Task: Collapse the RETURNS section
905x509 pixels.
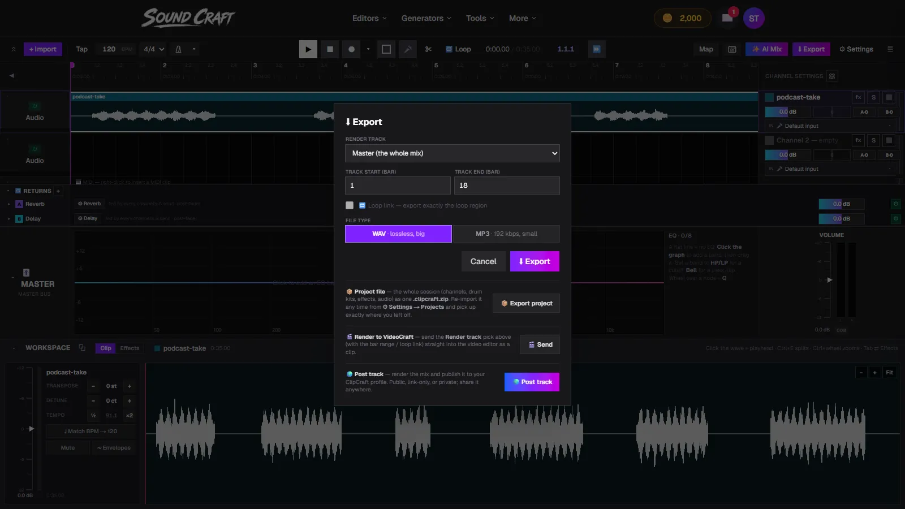Action: 8,191
